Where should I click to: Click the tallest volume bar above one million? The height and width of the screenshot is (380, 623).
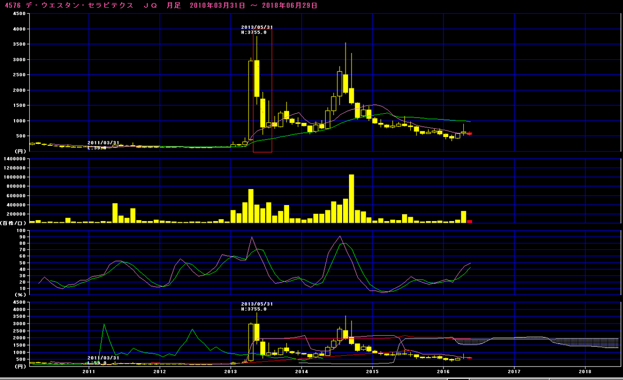351,198
